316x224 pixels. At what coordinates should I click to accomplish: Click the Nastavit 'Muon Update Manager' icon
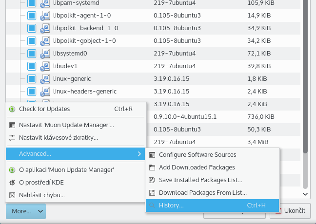coord(12,125)
